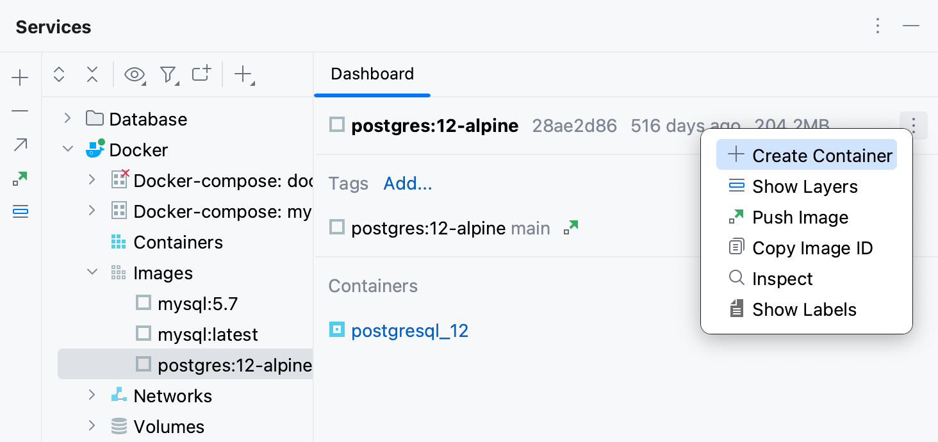
Task: Click the add service plus icon in sidebar
Action: (20, 77)
